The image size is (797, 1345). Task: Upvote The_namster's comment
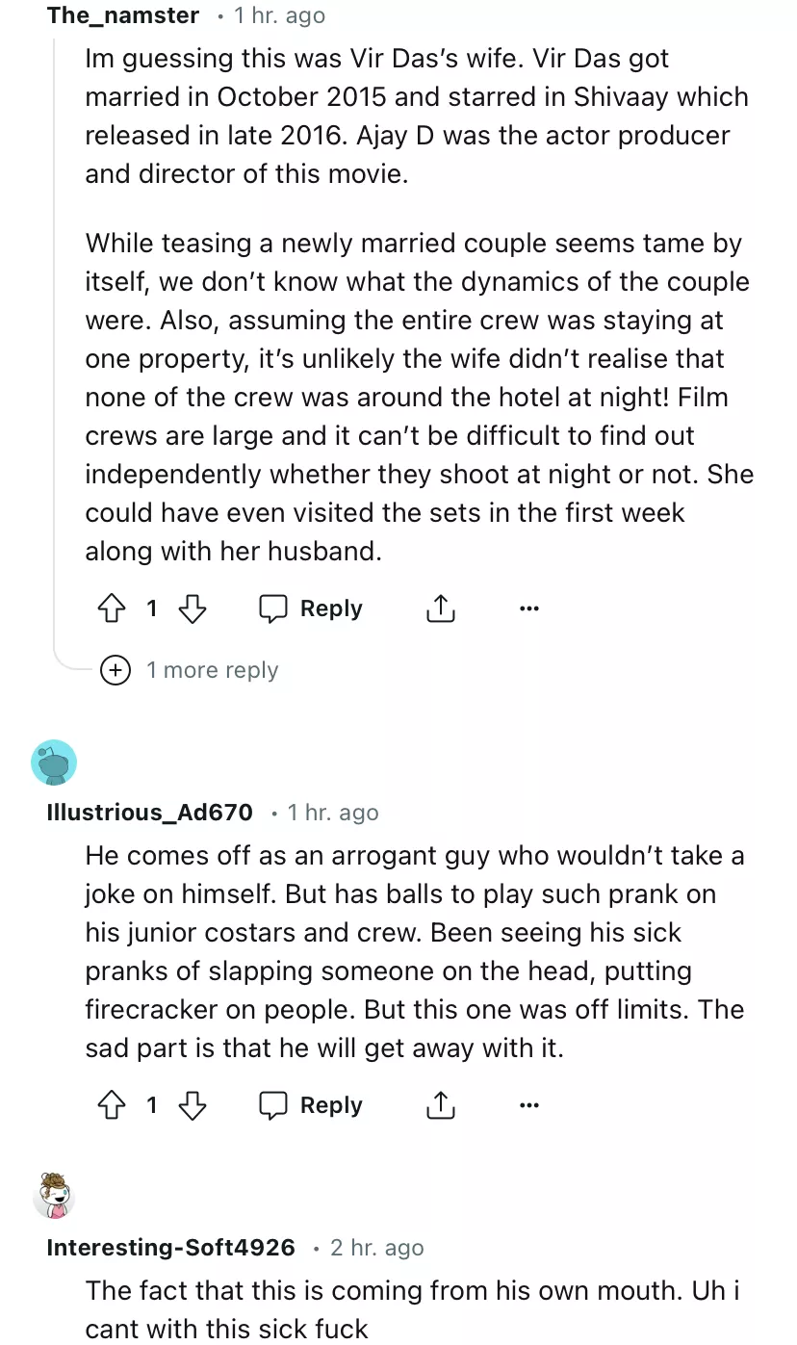tap(113, 608)
